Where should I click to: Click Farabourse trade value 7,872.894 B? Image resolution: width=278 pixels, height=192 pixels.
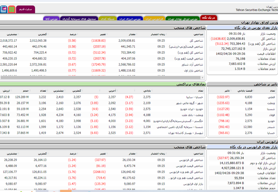click(x=236, y=183)
